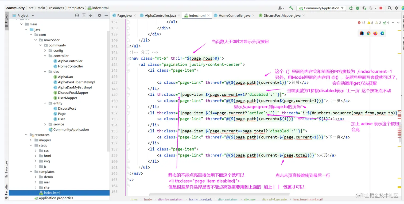Open preview in built-in IDE browser icon
This screenshot has width=404, height=204.
tap(362, 33)
